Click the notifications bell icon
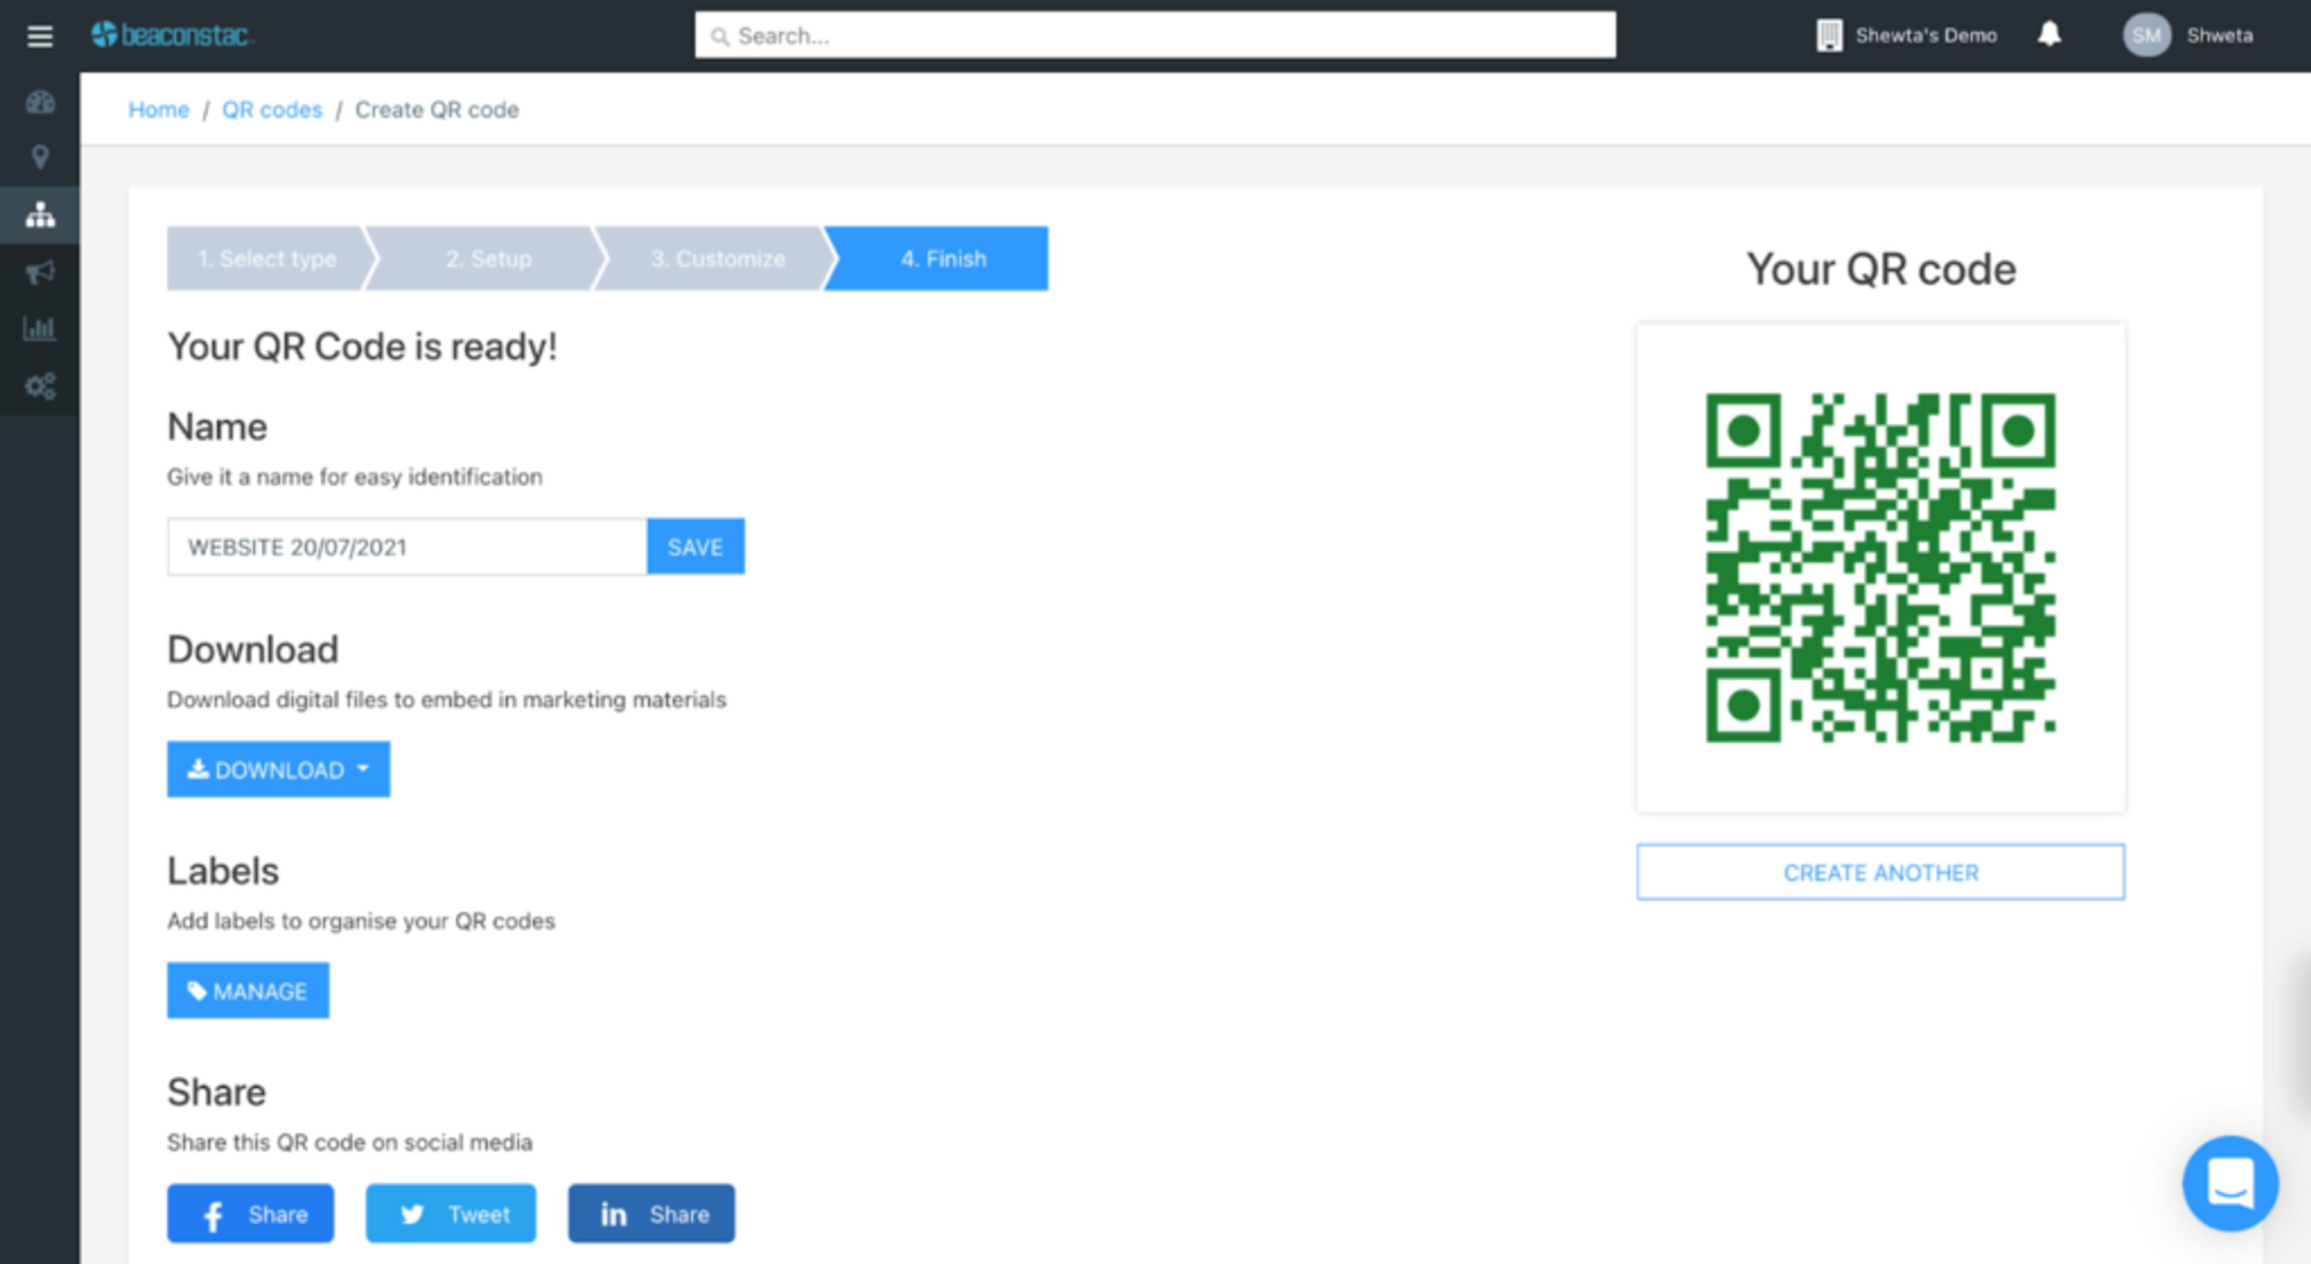 point(2049,34)
